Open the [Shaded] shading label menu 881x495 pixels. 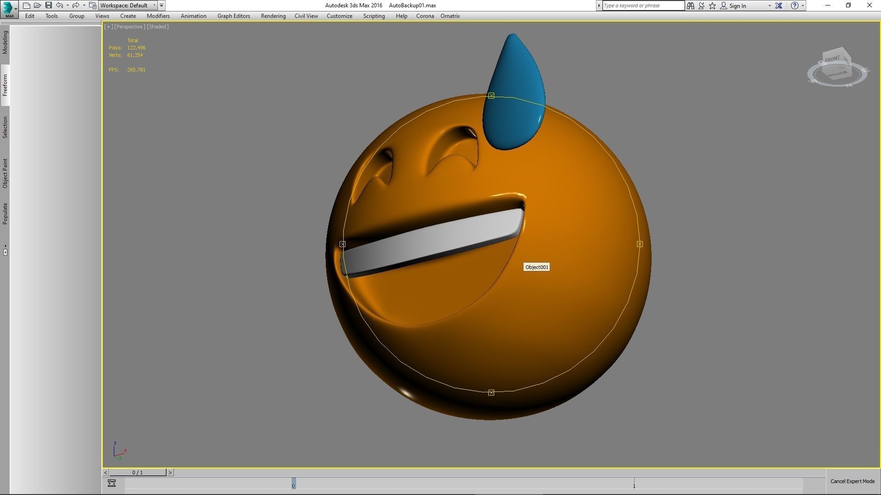point(158,27)
